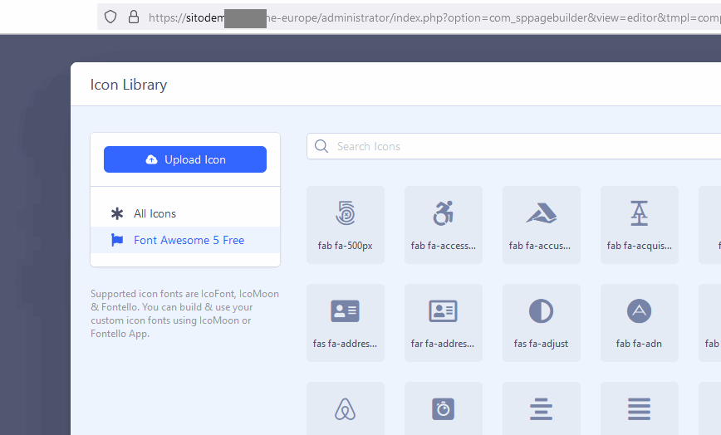Viewport: 721px width, 435px height.
Task: Choose the fab fa-accessible wheelchair icon
Action: (x=444, y=225)
